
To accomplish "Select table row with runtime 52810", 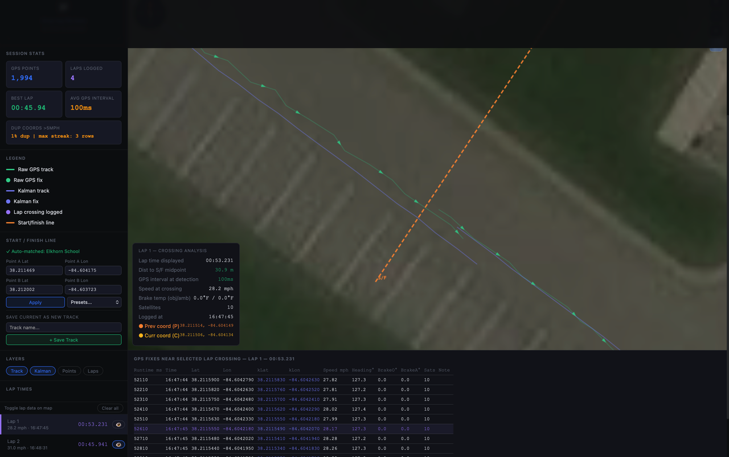I will pyautogui.click(x=293, y=448).
